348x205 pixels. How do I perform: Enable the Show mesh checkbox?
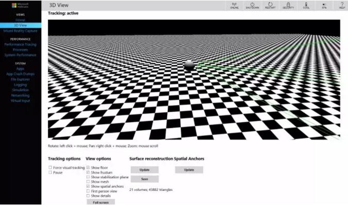click(88, 182)
